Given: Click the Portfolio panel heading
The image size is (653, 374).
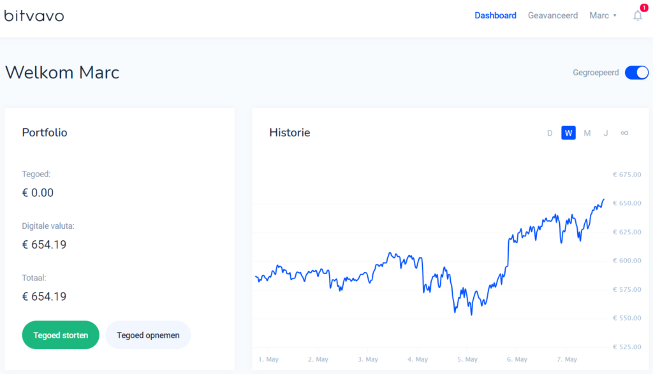Looking at the screenshot, I should click(45, 133).
